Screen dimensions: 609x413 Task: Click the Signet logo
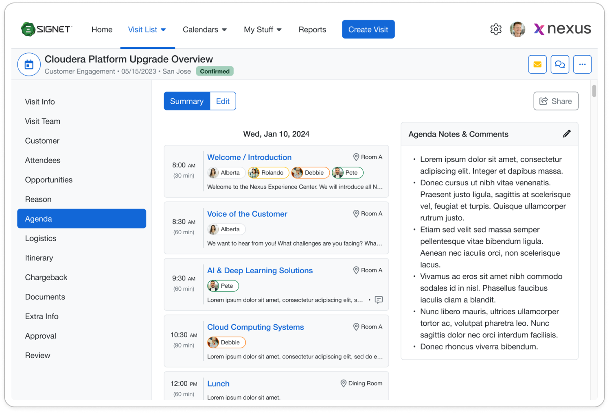click(x=46, y=29)
